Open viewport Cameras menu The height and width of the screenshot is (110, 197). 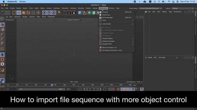click(17, 17)
